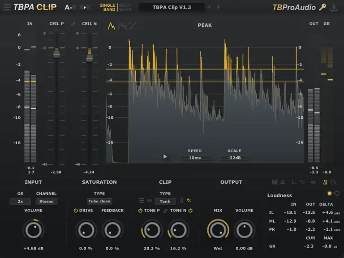
Task: Click the -13.5 IL OUT loudness value
Action: [309, 212]
